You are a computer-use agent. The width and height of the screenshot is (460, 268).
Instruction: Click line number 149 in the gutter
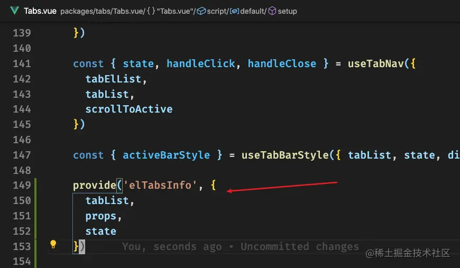(21, 186)
